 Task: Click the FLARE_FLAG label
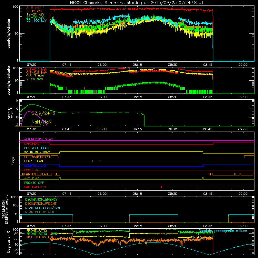pos(34,161)
